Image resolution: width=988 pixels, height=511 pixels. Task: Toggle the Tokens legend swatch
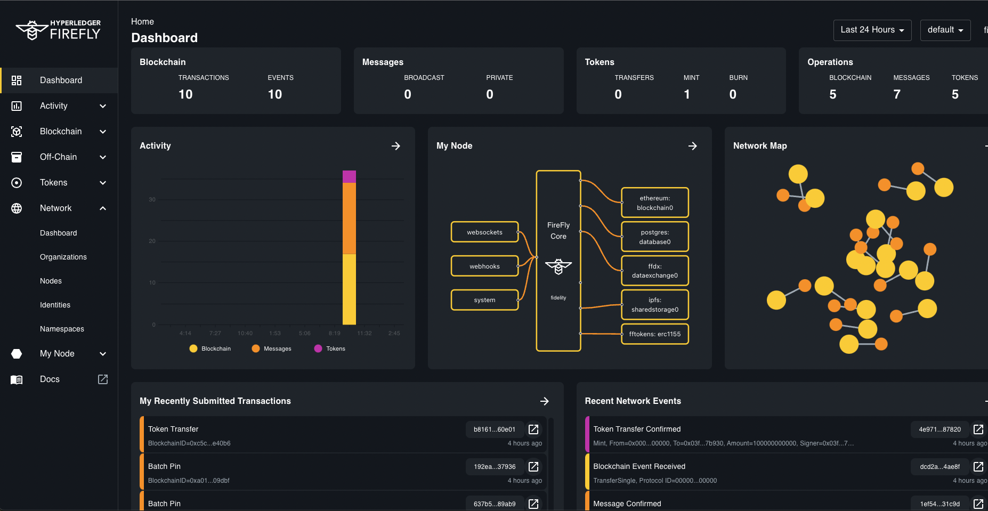tap(318, 348)
